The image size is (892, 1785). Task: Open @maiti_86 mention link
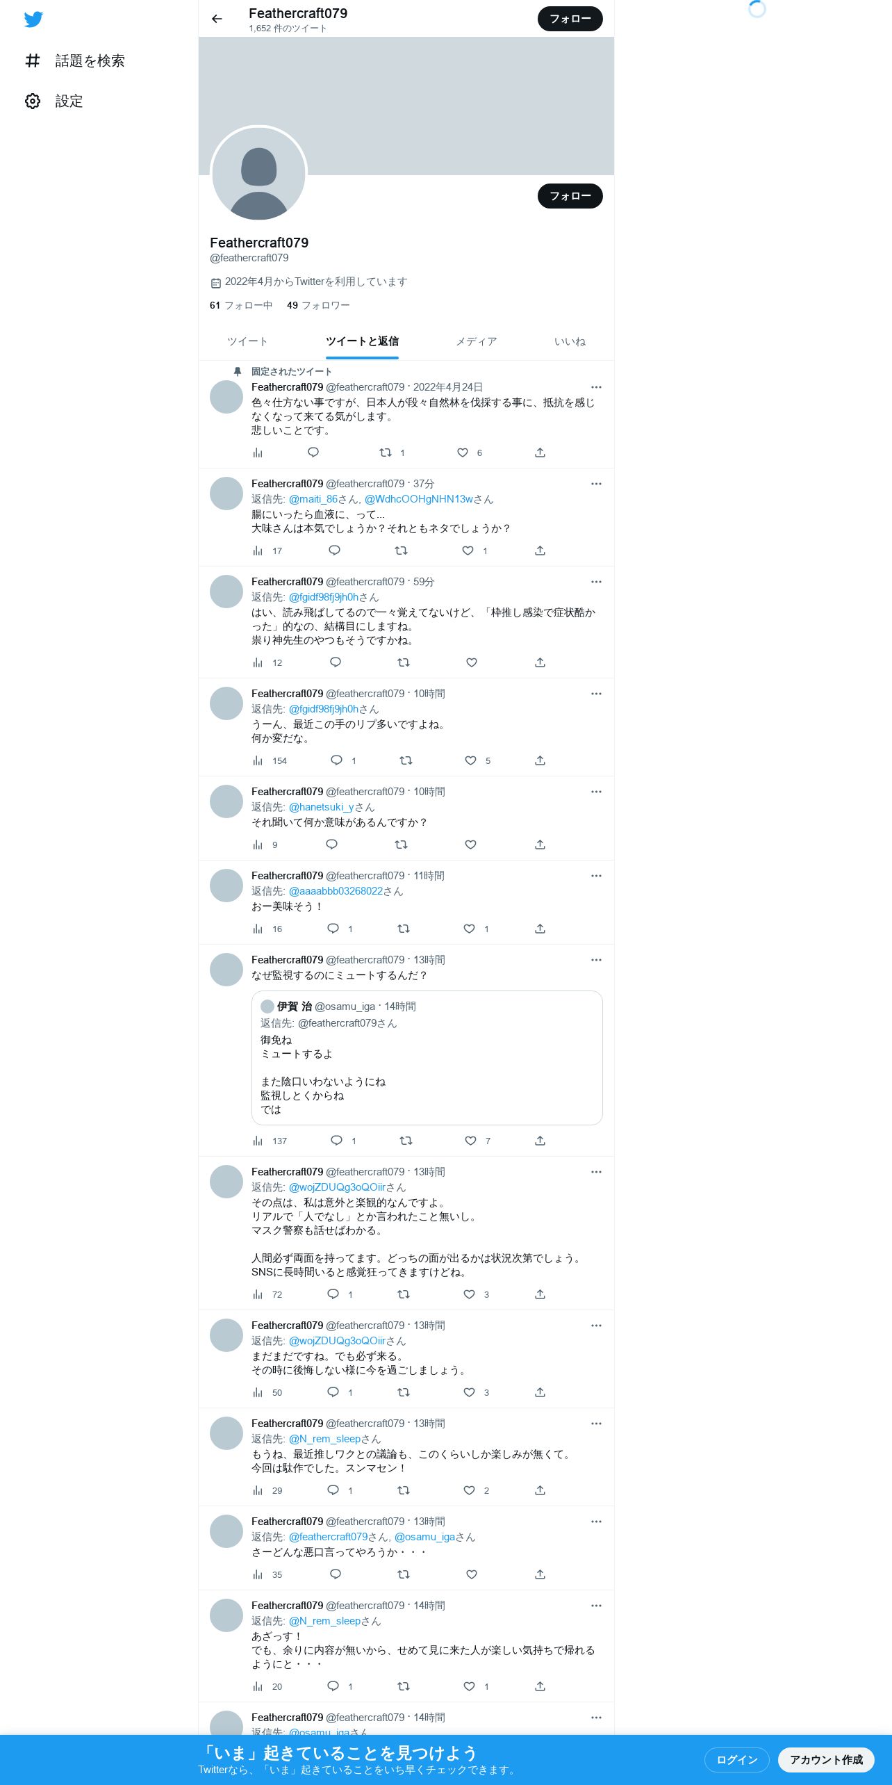pyautogui.click(x=313, y=499)
